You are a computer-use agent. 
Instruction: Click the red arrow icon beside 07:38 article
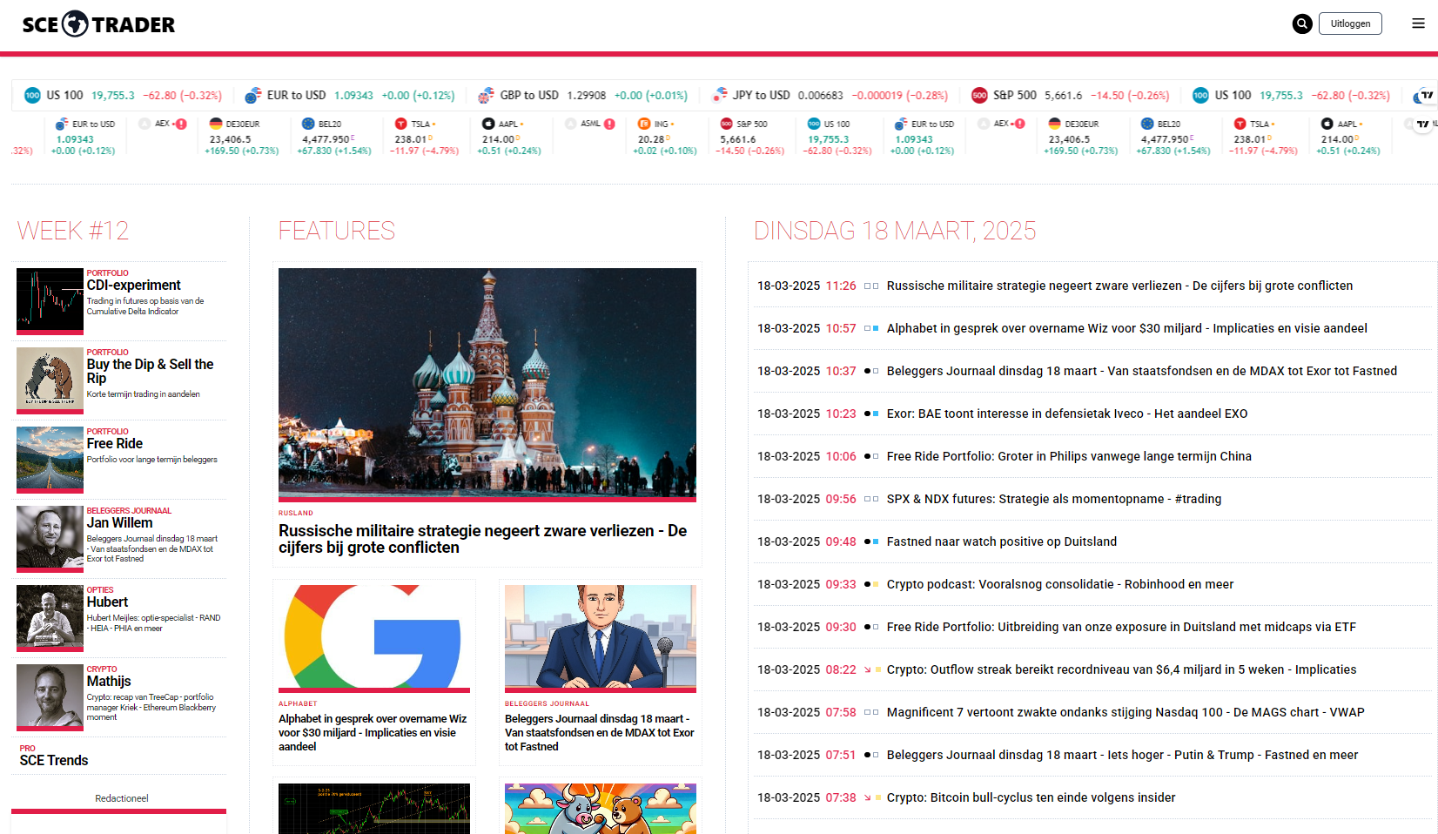coord(867,797)
